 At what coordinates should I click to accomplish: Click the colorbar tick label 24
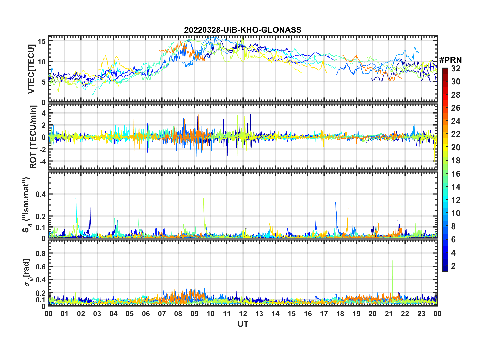[x=456, y=121]
